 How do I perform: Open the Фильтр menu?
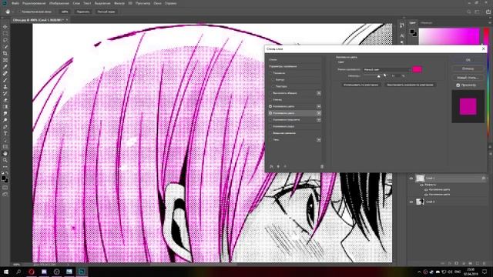click(x=119, y=3)
